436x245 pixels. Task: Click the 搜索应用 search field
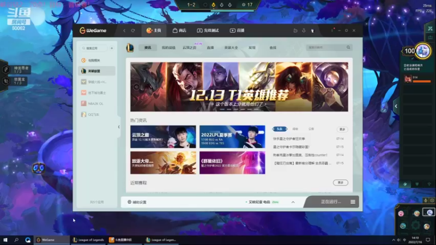coord(94,48)
